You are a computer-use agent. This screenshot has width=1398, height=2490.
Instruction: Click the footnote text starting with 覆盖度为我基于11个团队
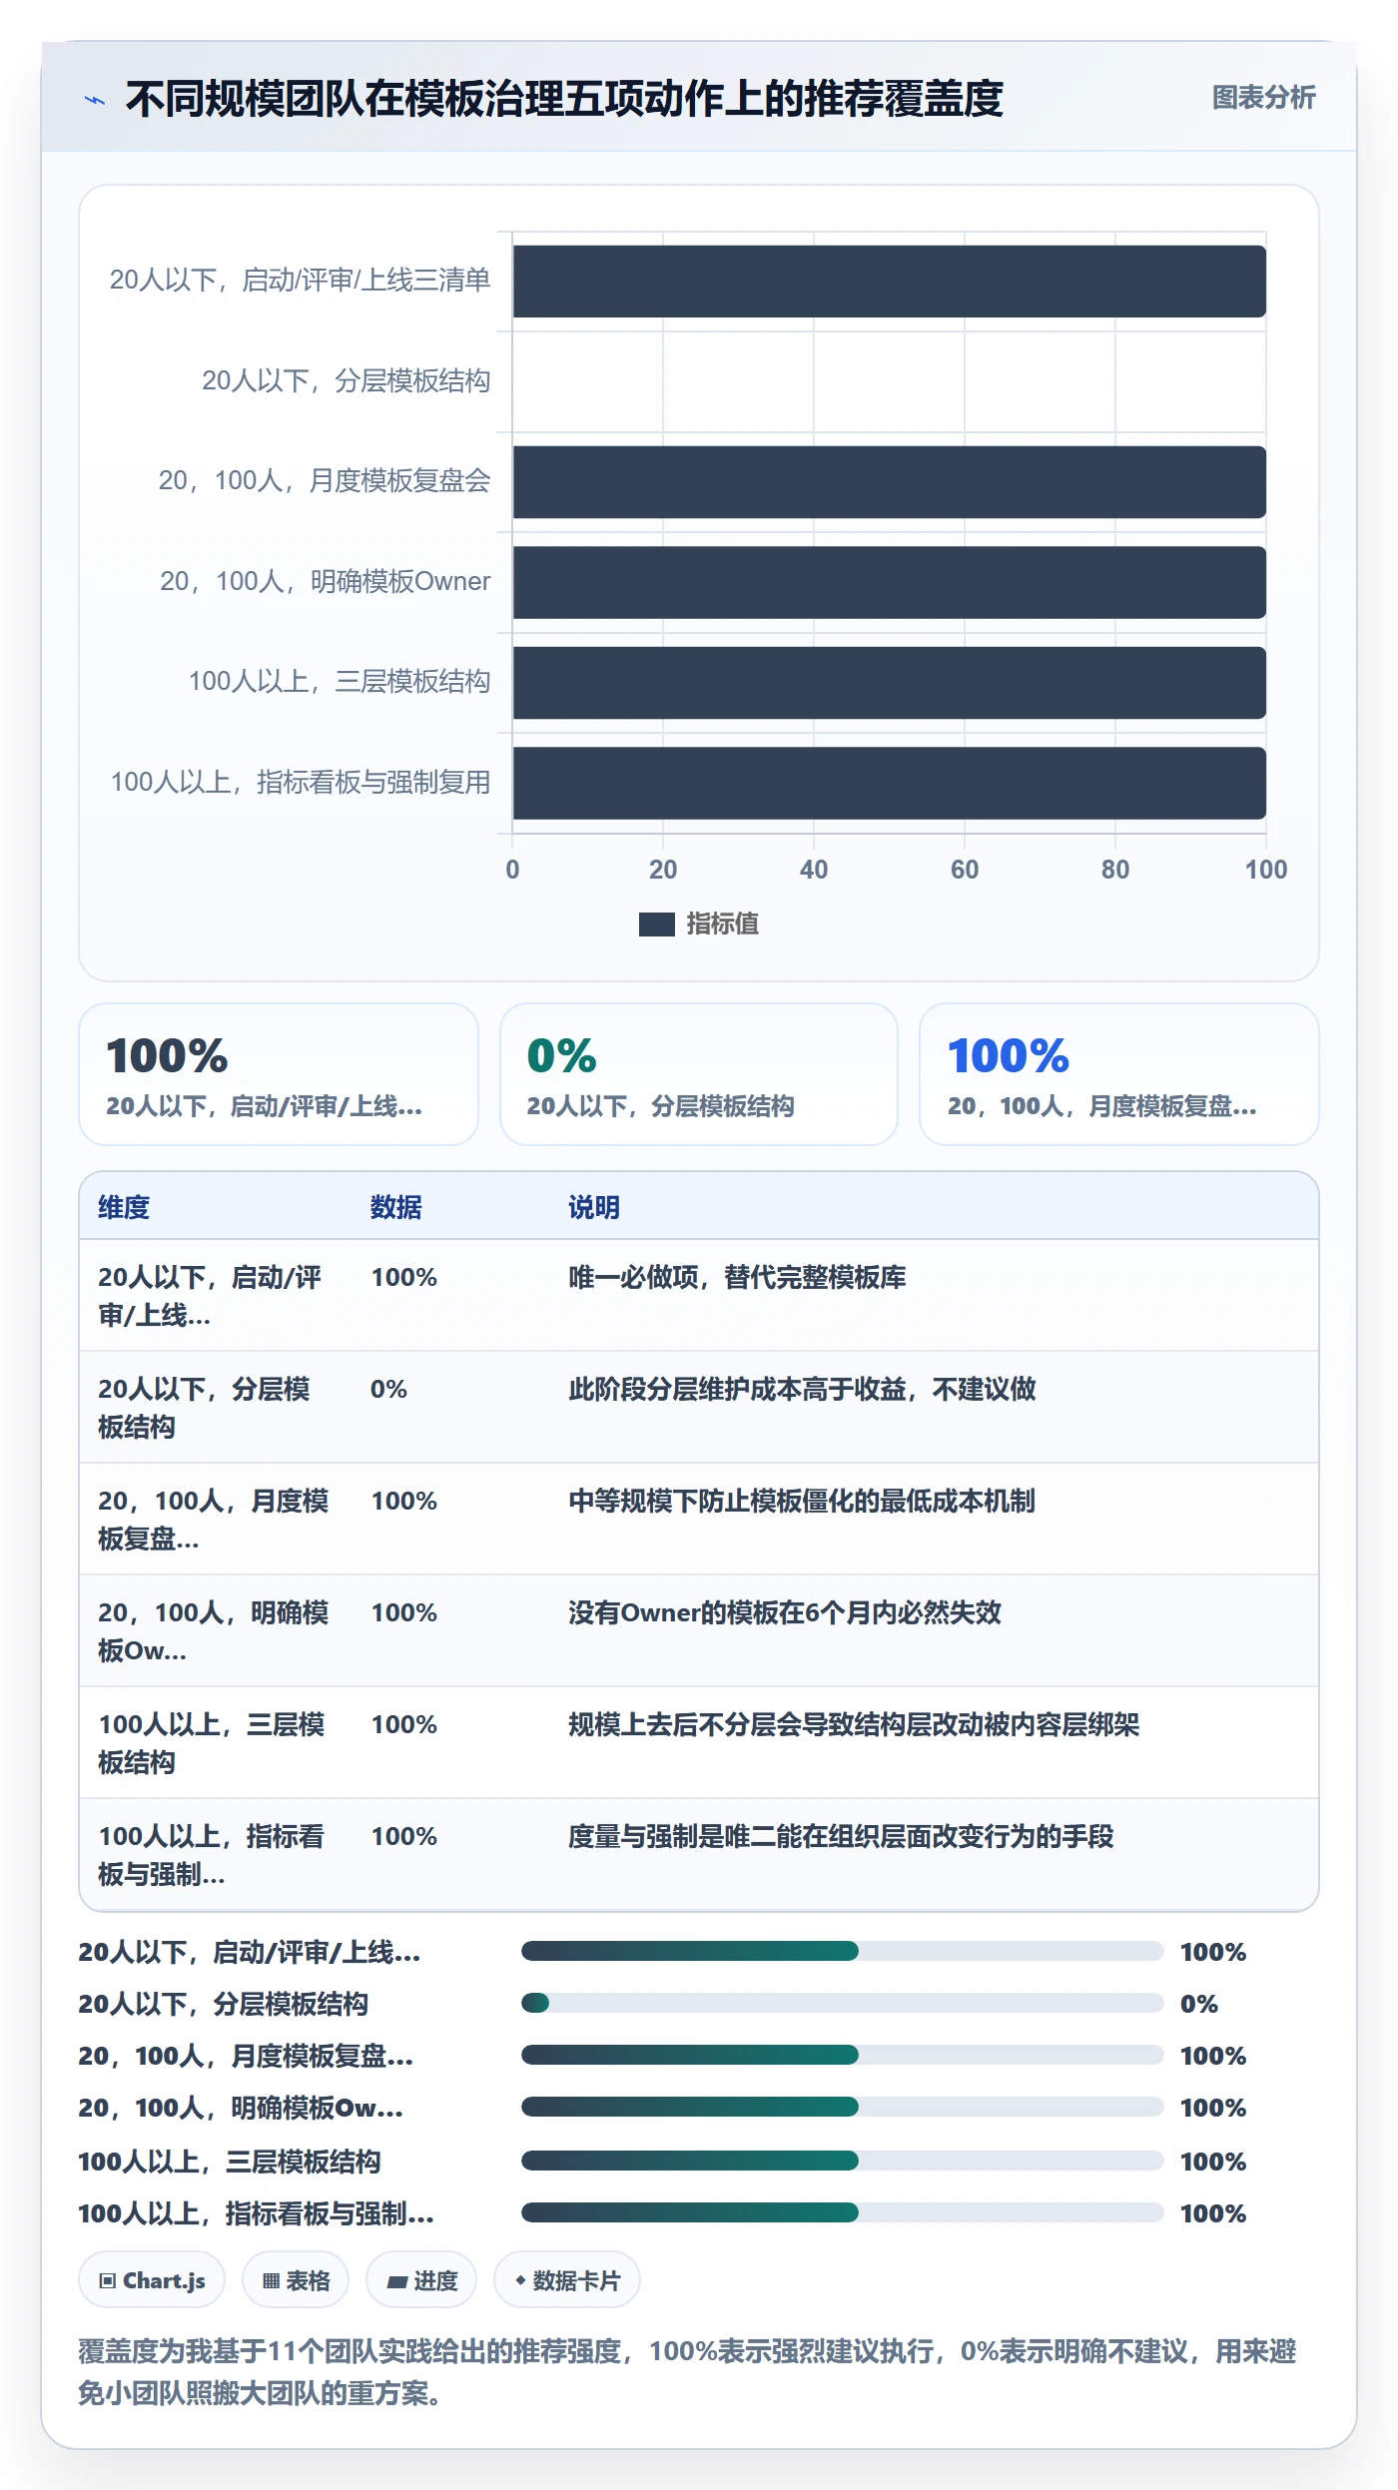687,2372
